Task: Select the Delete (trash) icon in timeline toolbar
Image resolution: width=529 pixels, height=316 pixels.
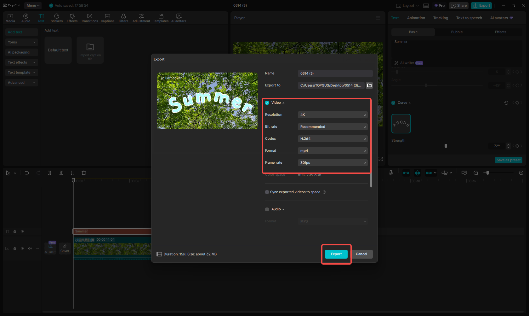Action: pyautogui.click(x=83, y=173)
